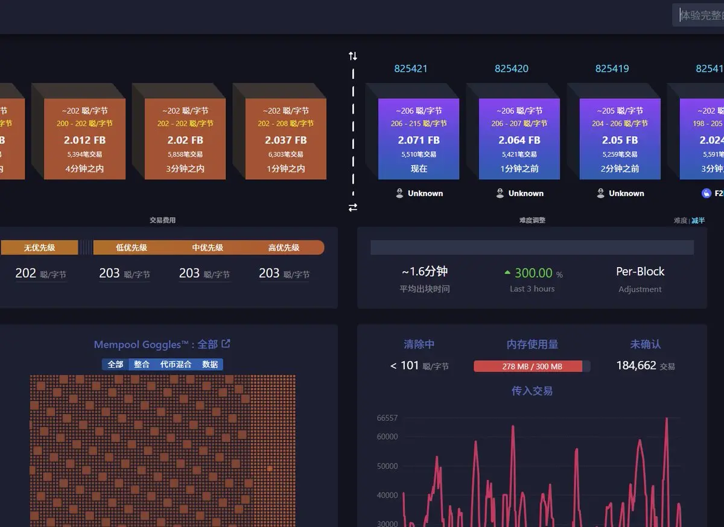Select the 全部 filter tab
Viewport: 724px width, 527px height.
coord(115,364)
